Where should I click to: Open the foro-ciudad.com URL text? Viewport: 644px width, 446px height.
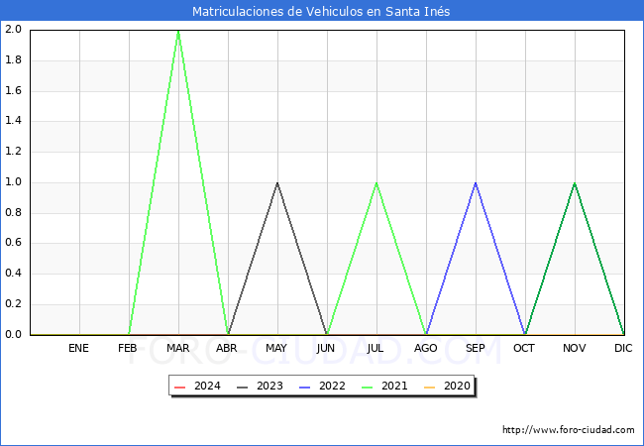click(569, 430)
